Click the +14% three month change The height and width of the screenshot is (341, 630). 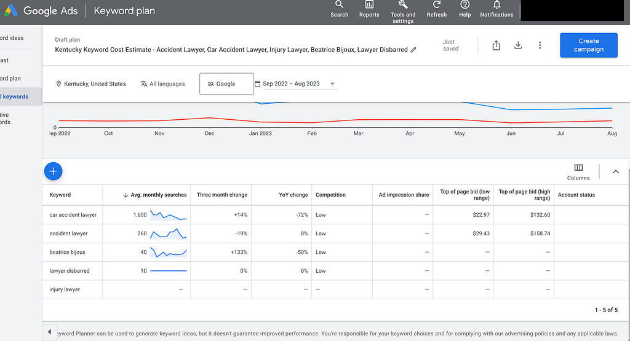click(241, 215)
